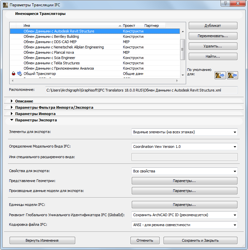
Task: Select Обмен Данными с Autodesk Revit Structure
Action: [95, 31]
